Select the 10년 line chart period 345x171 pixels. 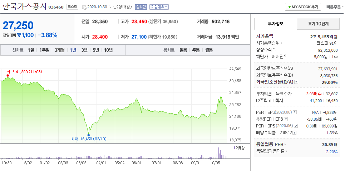(x=108, y=50)
